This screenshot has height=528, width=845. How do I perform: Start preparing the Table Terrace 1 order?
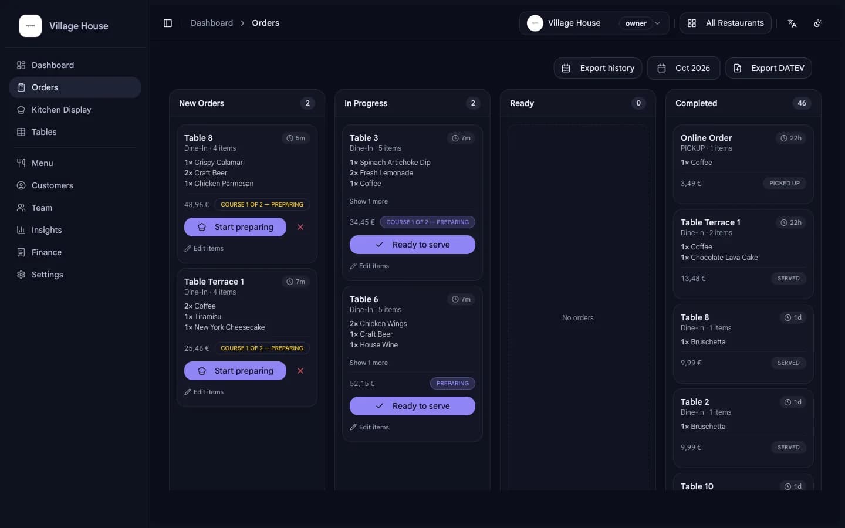pyautogui.click(x=235, y=371)
